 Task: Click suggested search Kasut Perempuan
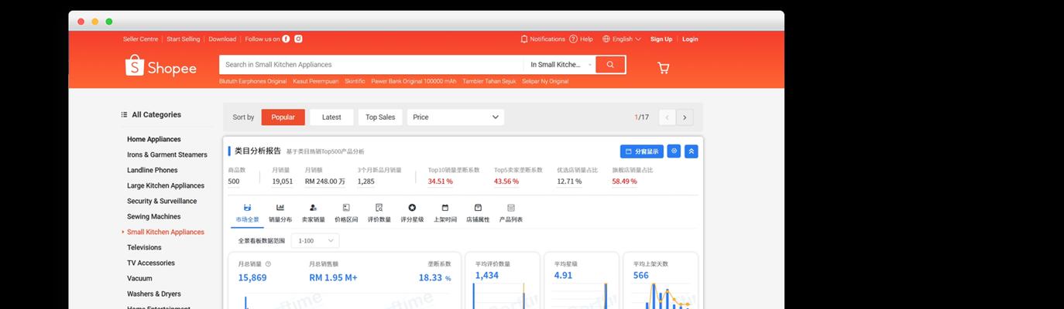(x=316, y=81)
